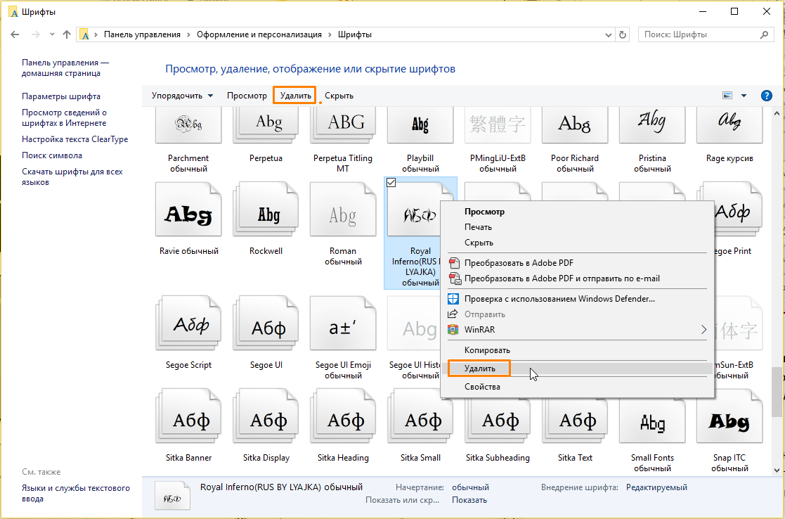Select the Roman font icon
The width and height of the screenshot is (785, 519).
click(x=343, y=209)
